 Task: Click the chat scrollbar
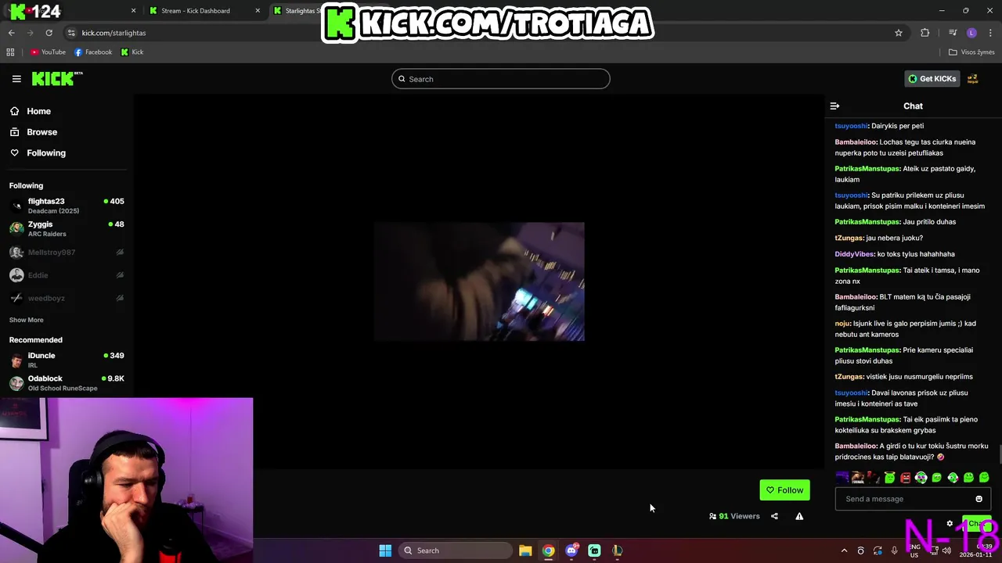coord(1000,454)
